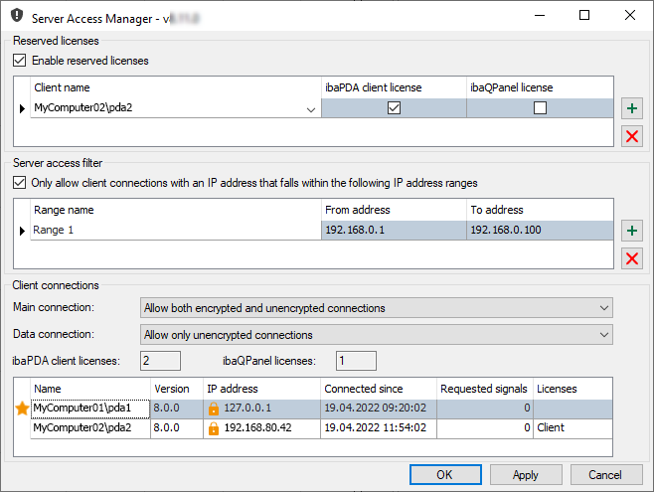Toggle Enable reserved licenses checkbox
Image resolution: width=654 pixels, height=492 pixels.
pos(21,61)
